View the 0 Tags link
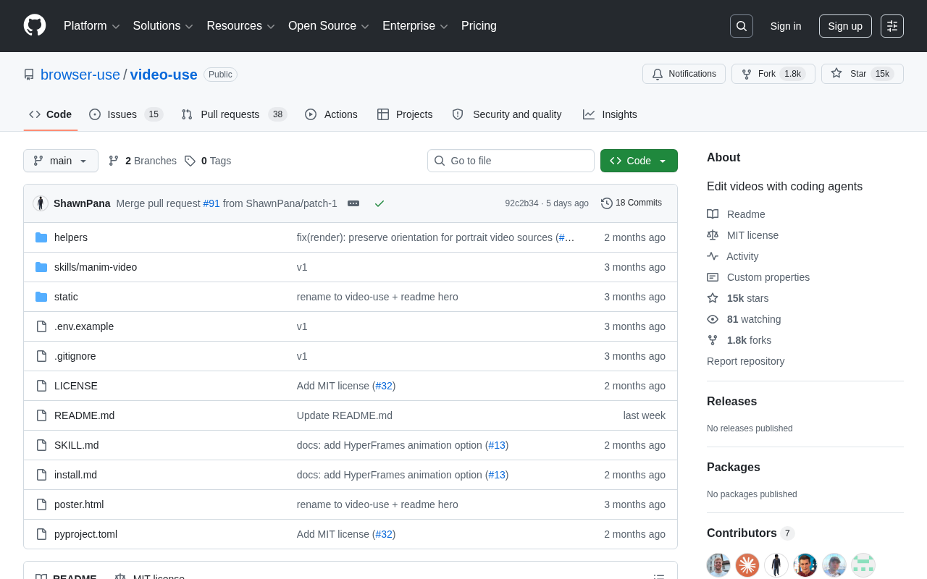Screen dimensions: 927x579 [208, 161]
